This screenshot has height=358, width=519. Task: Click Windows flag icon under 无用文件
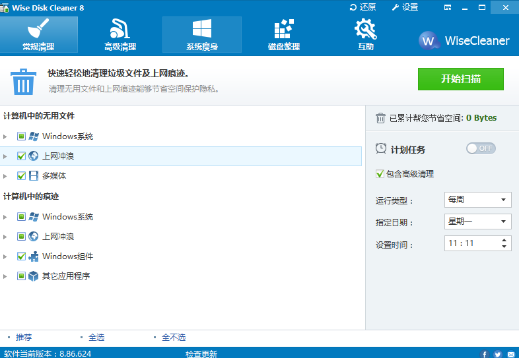tap(34, 136)
